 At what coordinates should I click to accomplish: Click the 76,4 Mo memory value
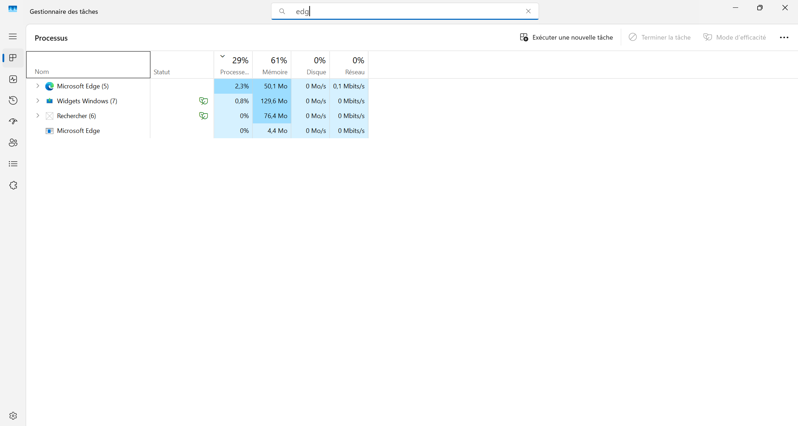click(275, 116)
